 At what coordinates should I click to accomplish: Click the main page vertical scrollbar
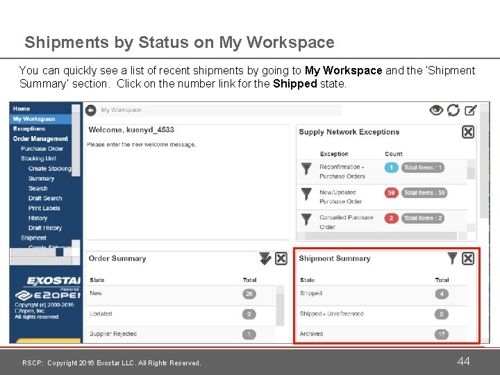pos(485,164)
